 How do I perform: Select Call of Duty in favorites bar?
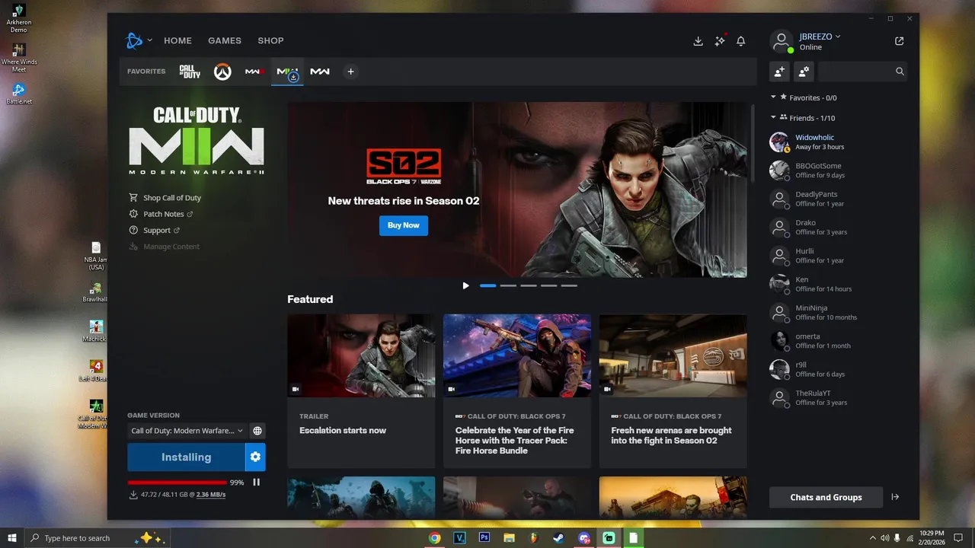(190, 72)
